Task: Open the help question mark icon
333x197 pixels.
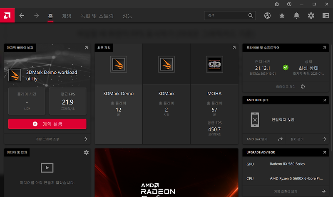Action: (289, 4)
